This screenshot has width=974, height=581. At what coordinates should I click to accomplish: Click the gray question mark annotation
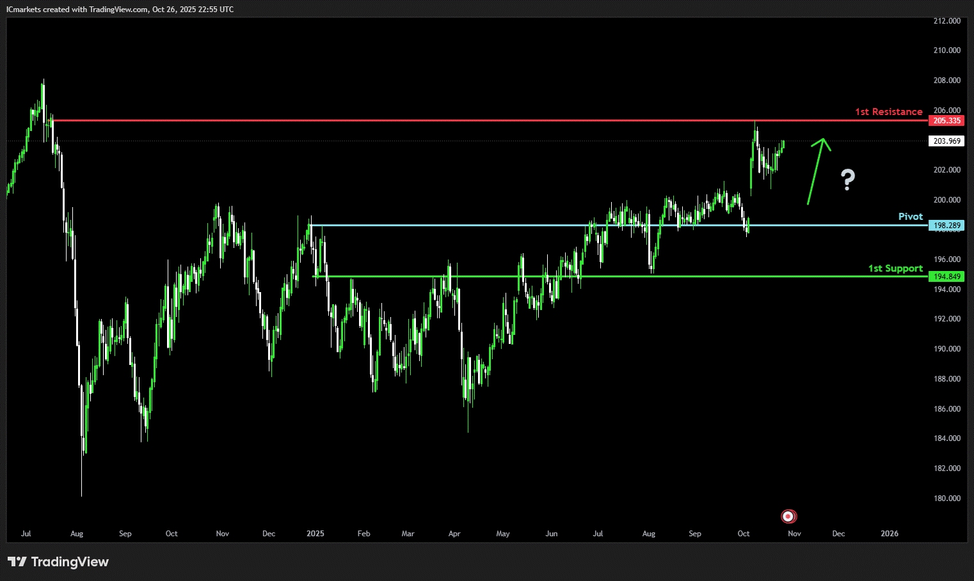(847, 180)
